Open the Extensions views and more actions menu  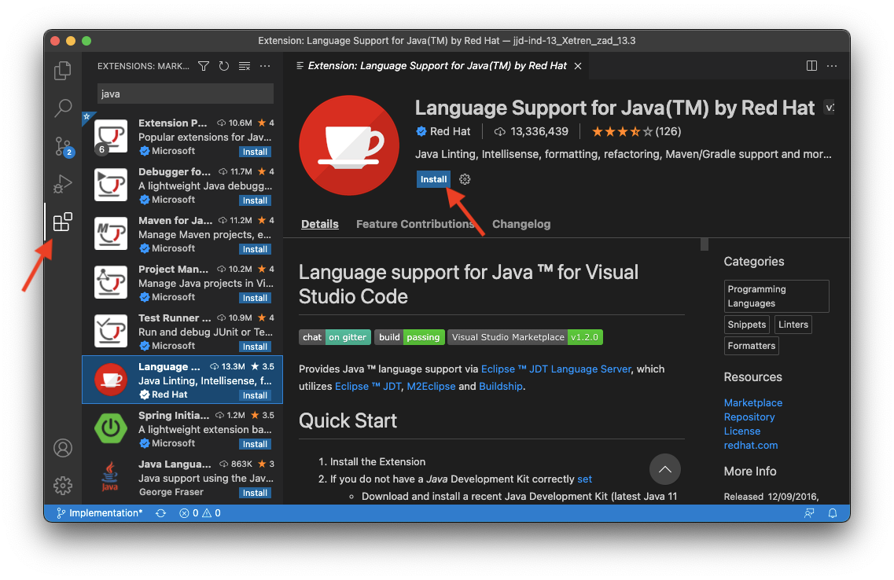[265, 66]
